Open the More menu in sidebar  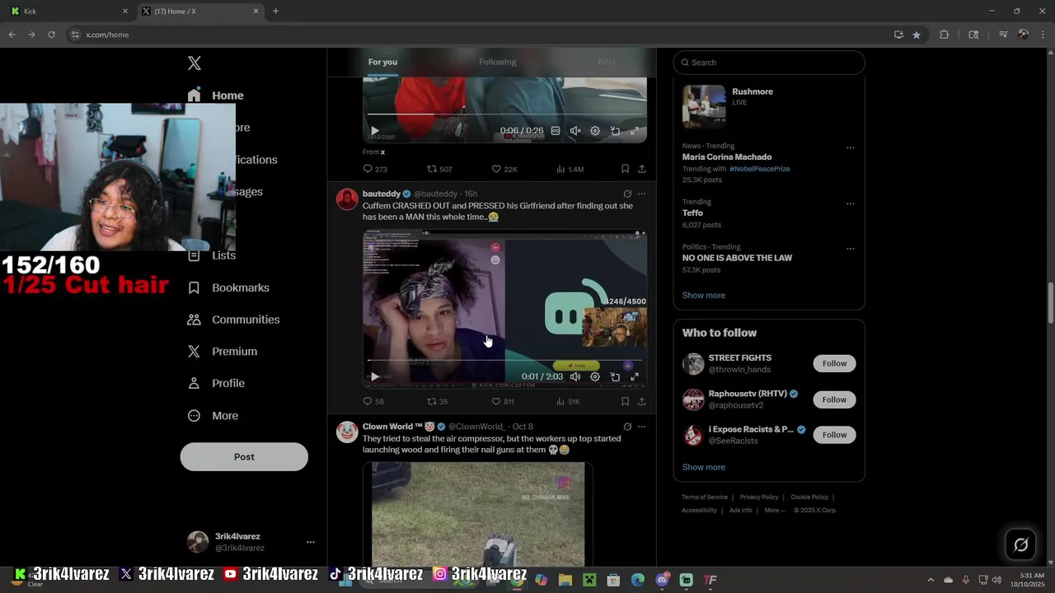click(x=213, y=416)
